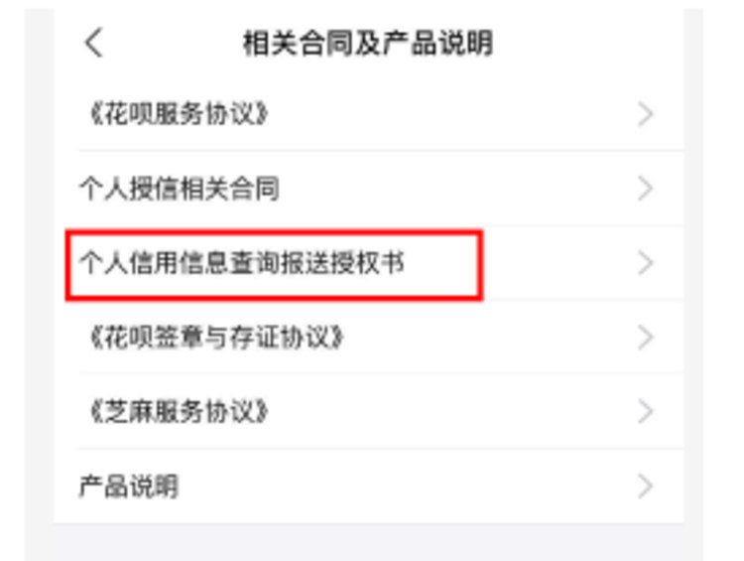Open 个人授信相关合同 entry
This screenshot has height=561, width=744.
(x=179, y=189)
